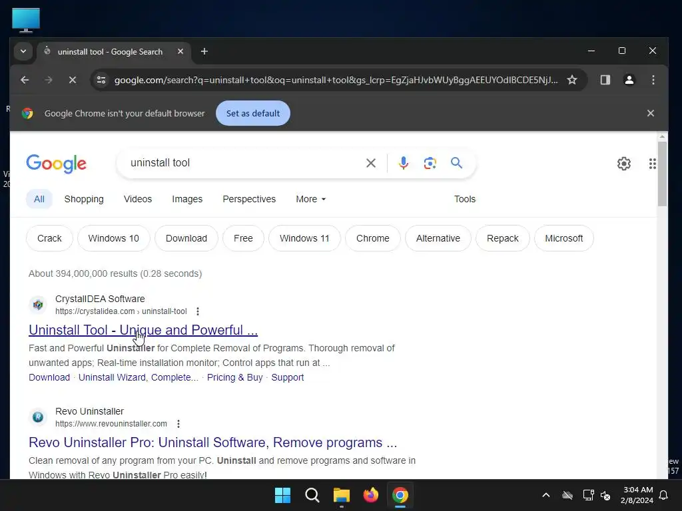Clear the search box text
This screenshot has height=511, width=682.
[x=370, y=163]
